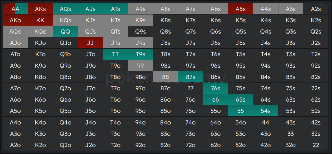Viewport: 332px width, 154px height.
Task: Click the 22 pocket pair cell
Action: [315, 145]
